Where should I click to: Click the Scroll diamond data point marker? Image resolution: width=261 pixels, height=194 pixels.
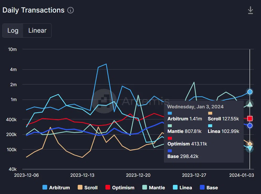[250, 144]
